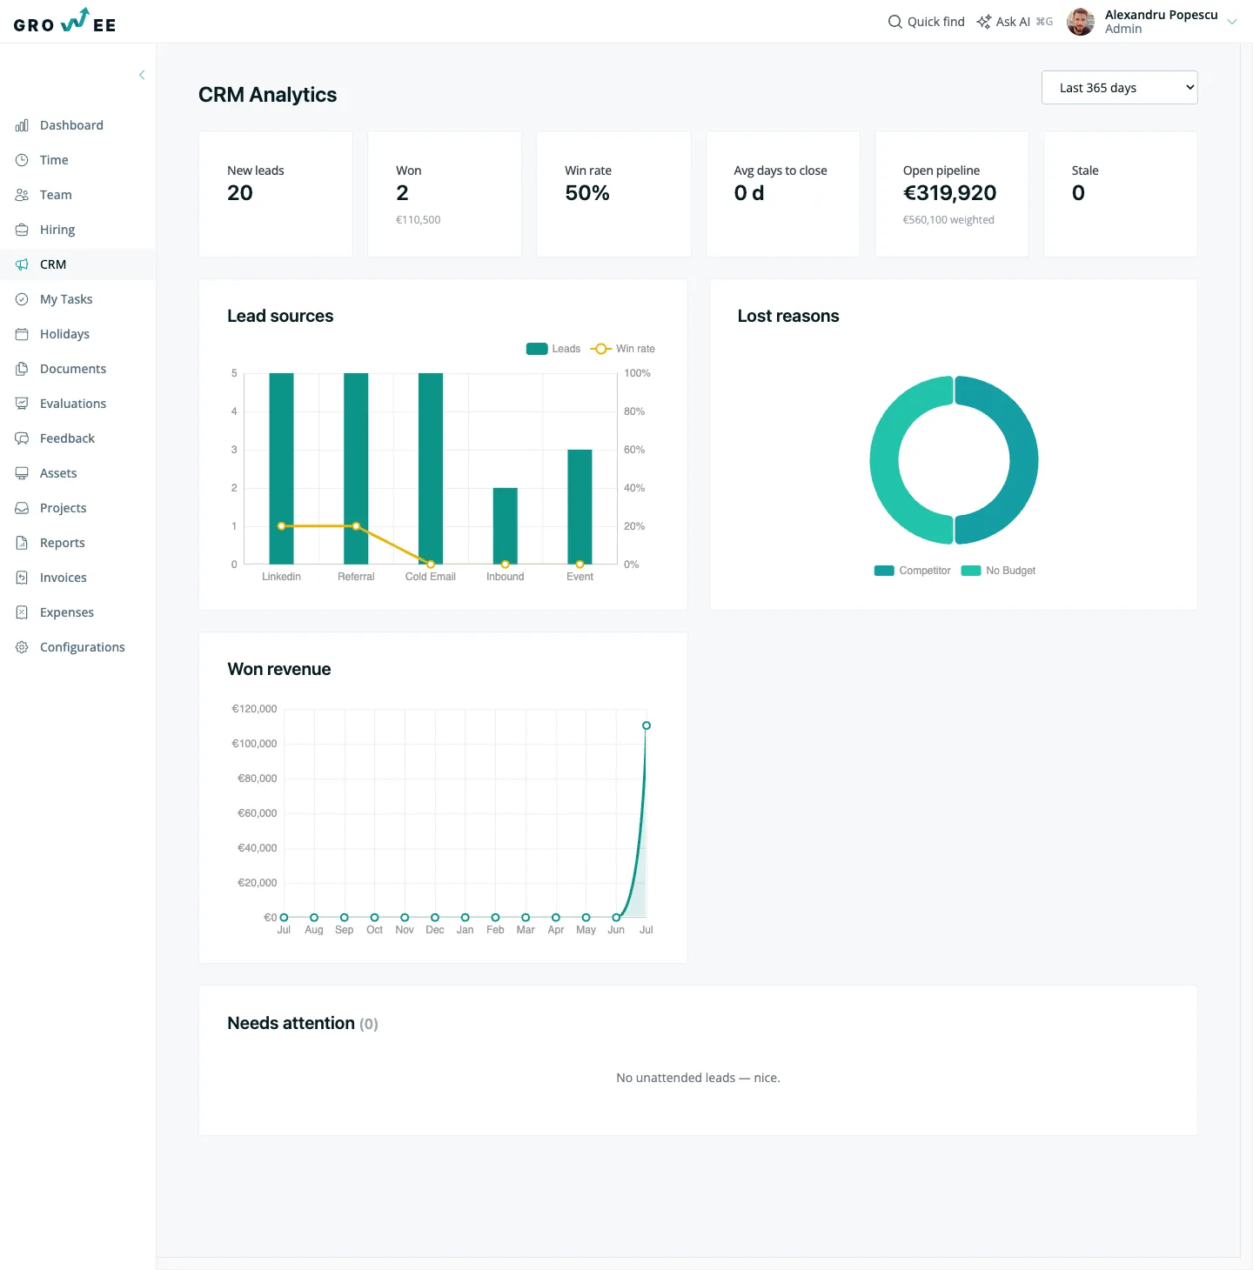Click the Stale 0 value
1253x1270 pixels.
click(x=1078, y=193)
